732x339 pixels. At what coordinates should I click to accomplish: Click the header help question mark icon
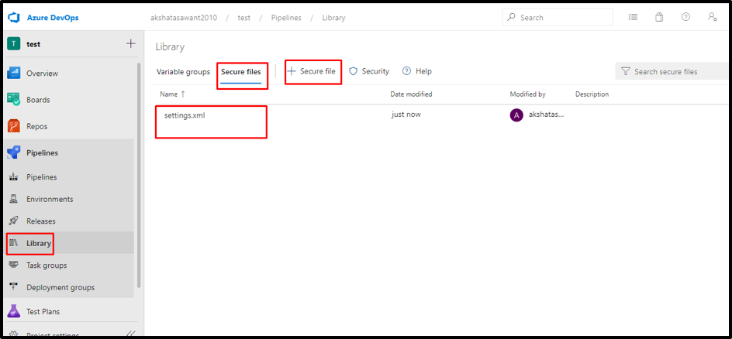click(685, 17)
